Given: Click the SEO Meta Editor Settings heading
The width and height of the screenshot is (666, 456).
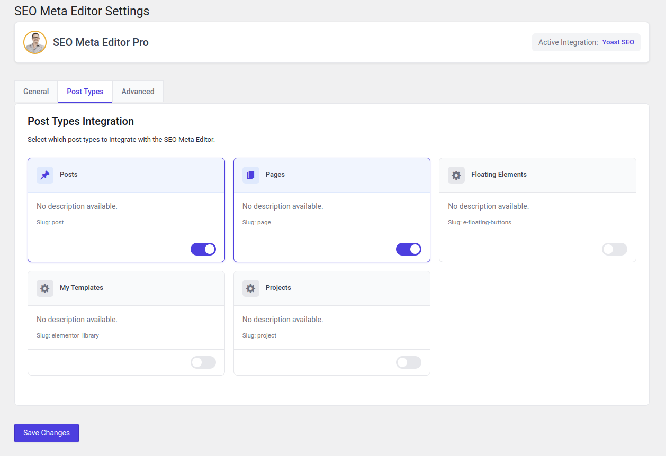Looking at the screenshot, I should click(x=82, y=11).
